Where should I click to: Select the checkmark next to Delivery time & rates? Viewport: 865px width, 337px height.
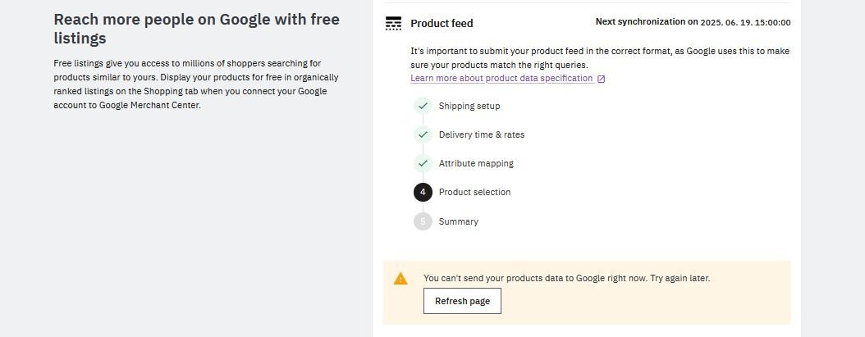423,134
